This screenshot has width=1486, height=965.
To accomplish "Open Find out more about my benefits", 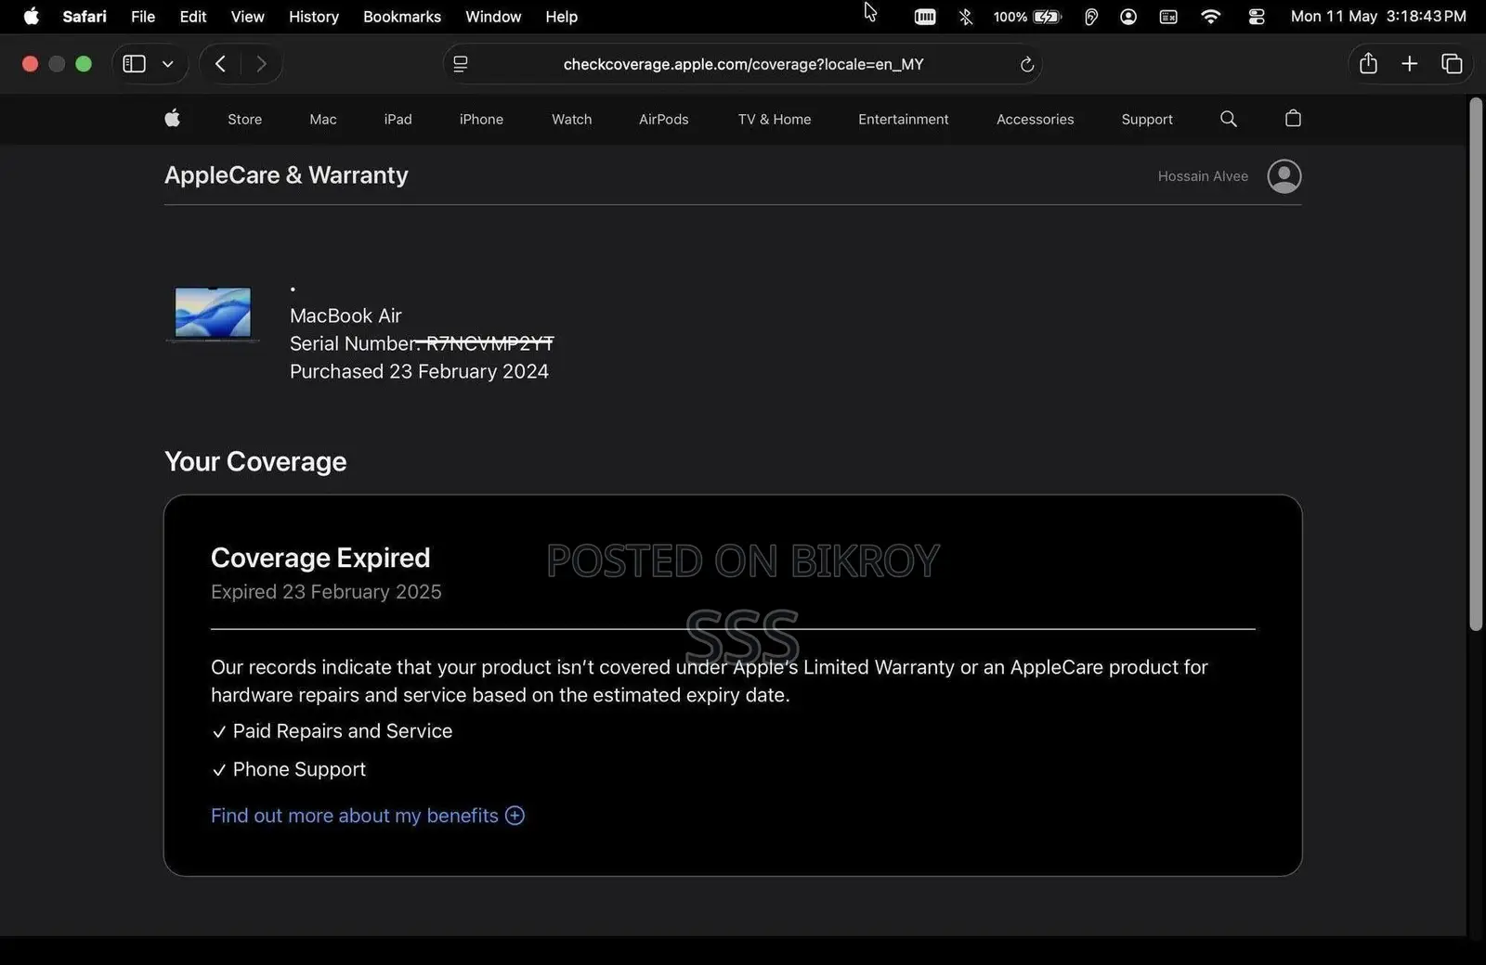I will click(x=355, y=816).
